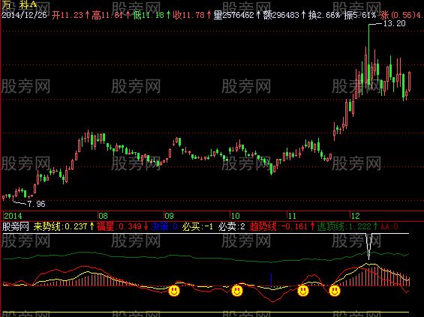Click the tall green candle wick at the 13.20 peak

coord(368,44)
